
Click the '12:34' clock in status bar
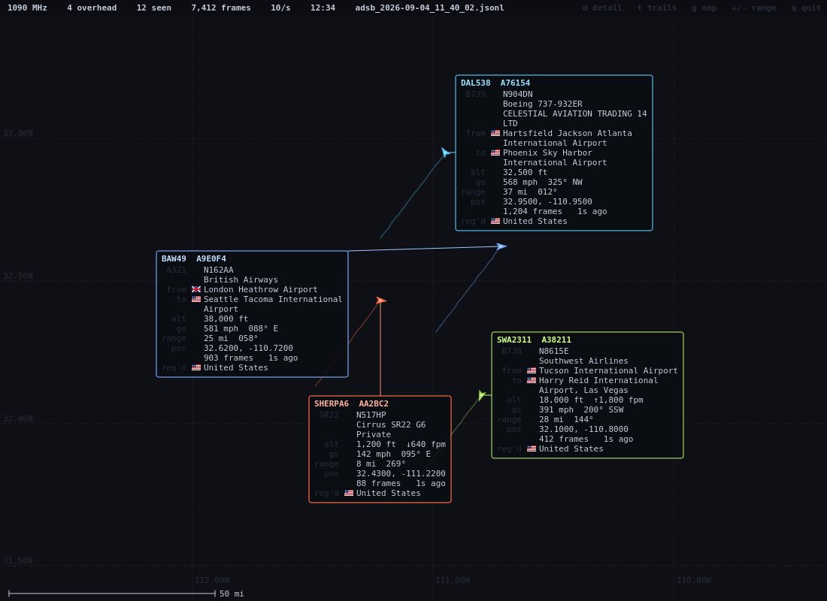(x=323, y=8)
